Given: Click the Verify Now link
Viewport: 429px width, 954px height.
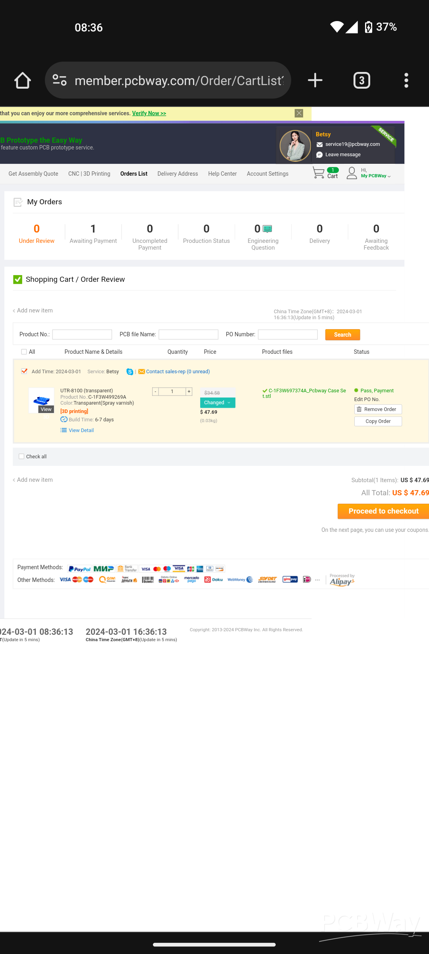Looking at the screenshot, I should (x=149, y=113).
